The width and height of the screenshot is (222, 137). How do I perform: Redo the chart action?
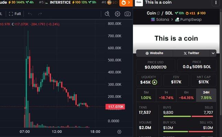[40, 14]
